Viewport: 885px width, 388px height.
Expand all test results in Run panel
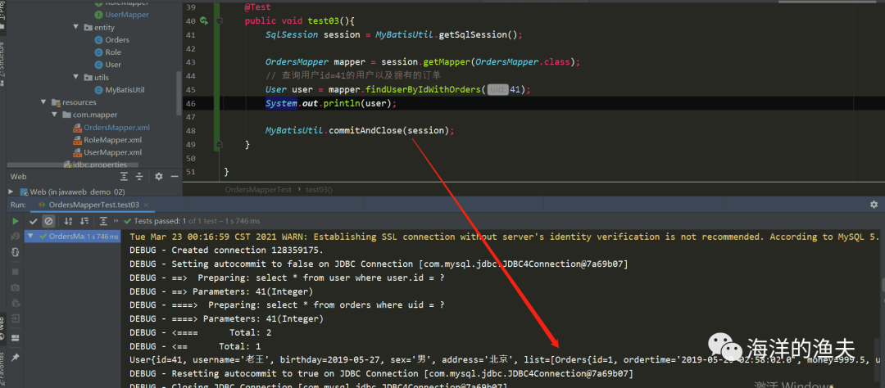point(103,221)
